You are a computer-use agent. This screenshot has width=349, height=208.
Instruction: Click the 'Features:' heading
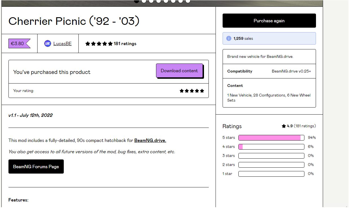pos(18,200)
